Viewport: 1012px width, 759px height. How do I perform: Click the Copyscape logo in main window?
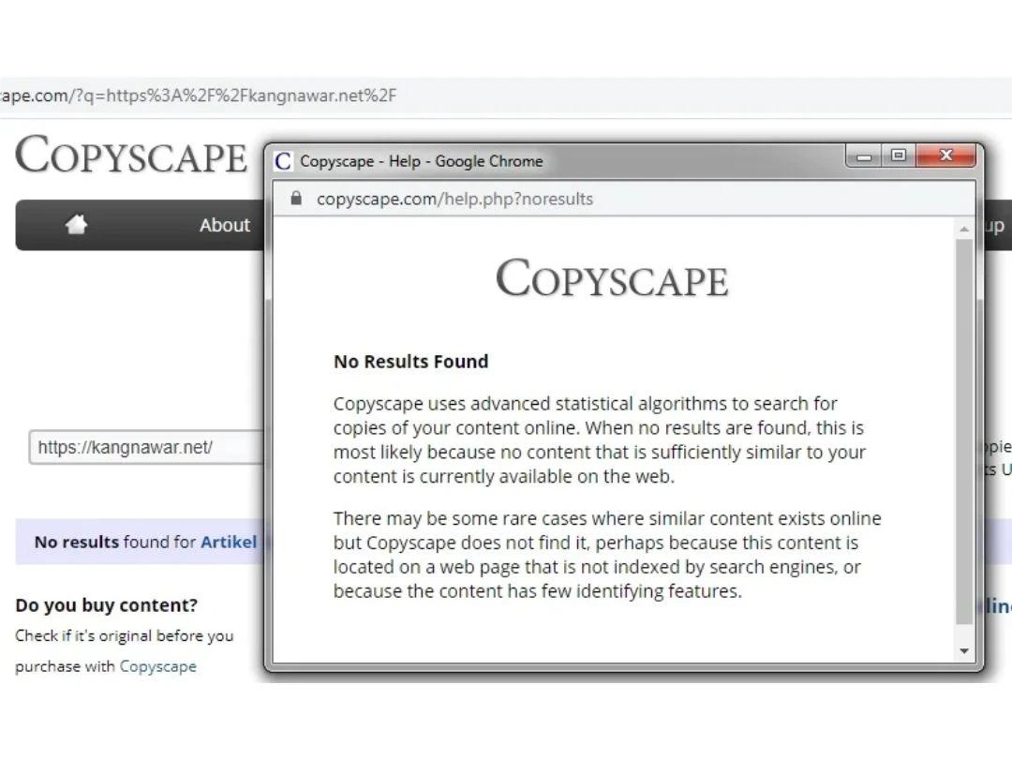(131, 156)
